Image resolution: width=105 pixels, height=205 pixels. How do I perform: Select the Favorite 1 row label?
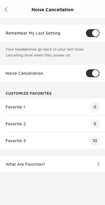(15, 107)
